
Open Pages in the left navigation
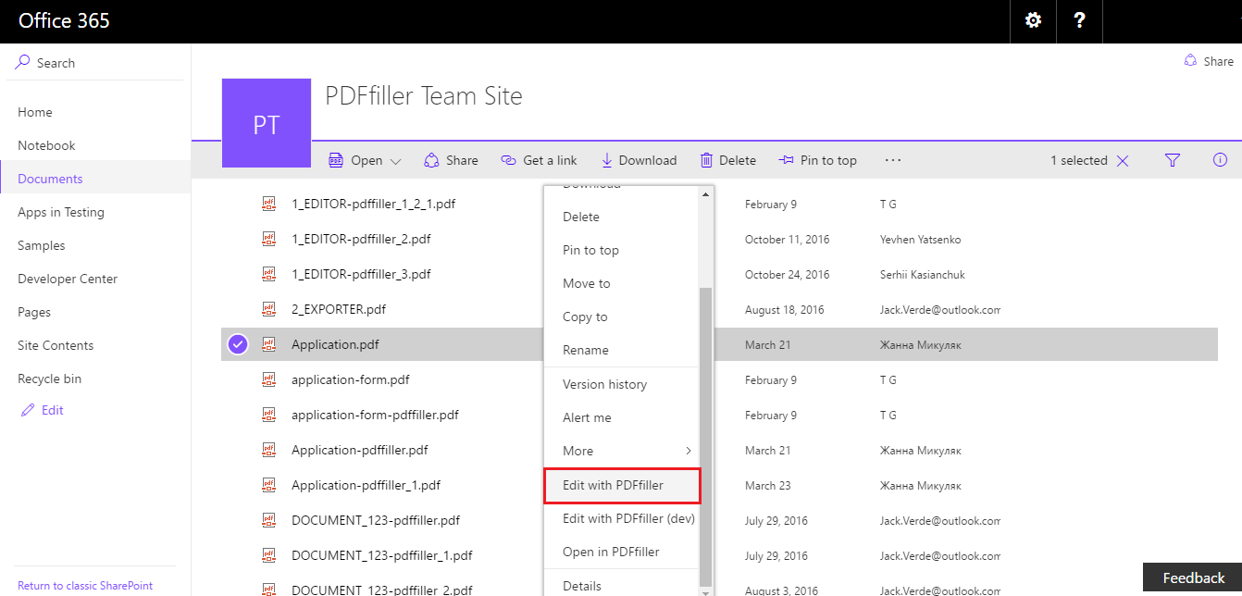pyautogui.click(x=34, y=312)
